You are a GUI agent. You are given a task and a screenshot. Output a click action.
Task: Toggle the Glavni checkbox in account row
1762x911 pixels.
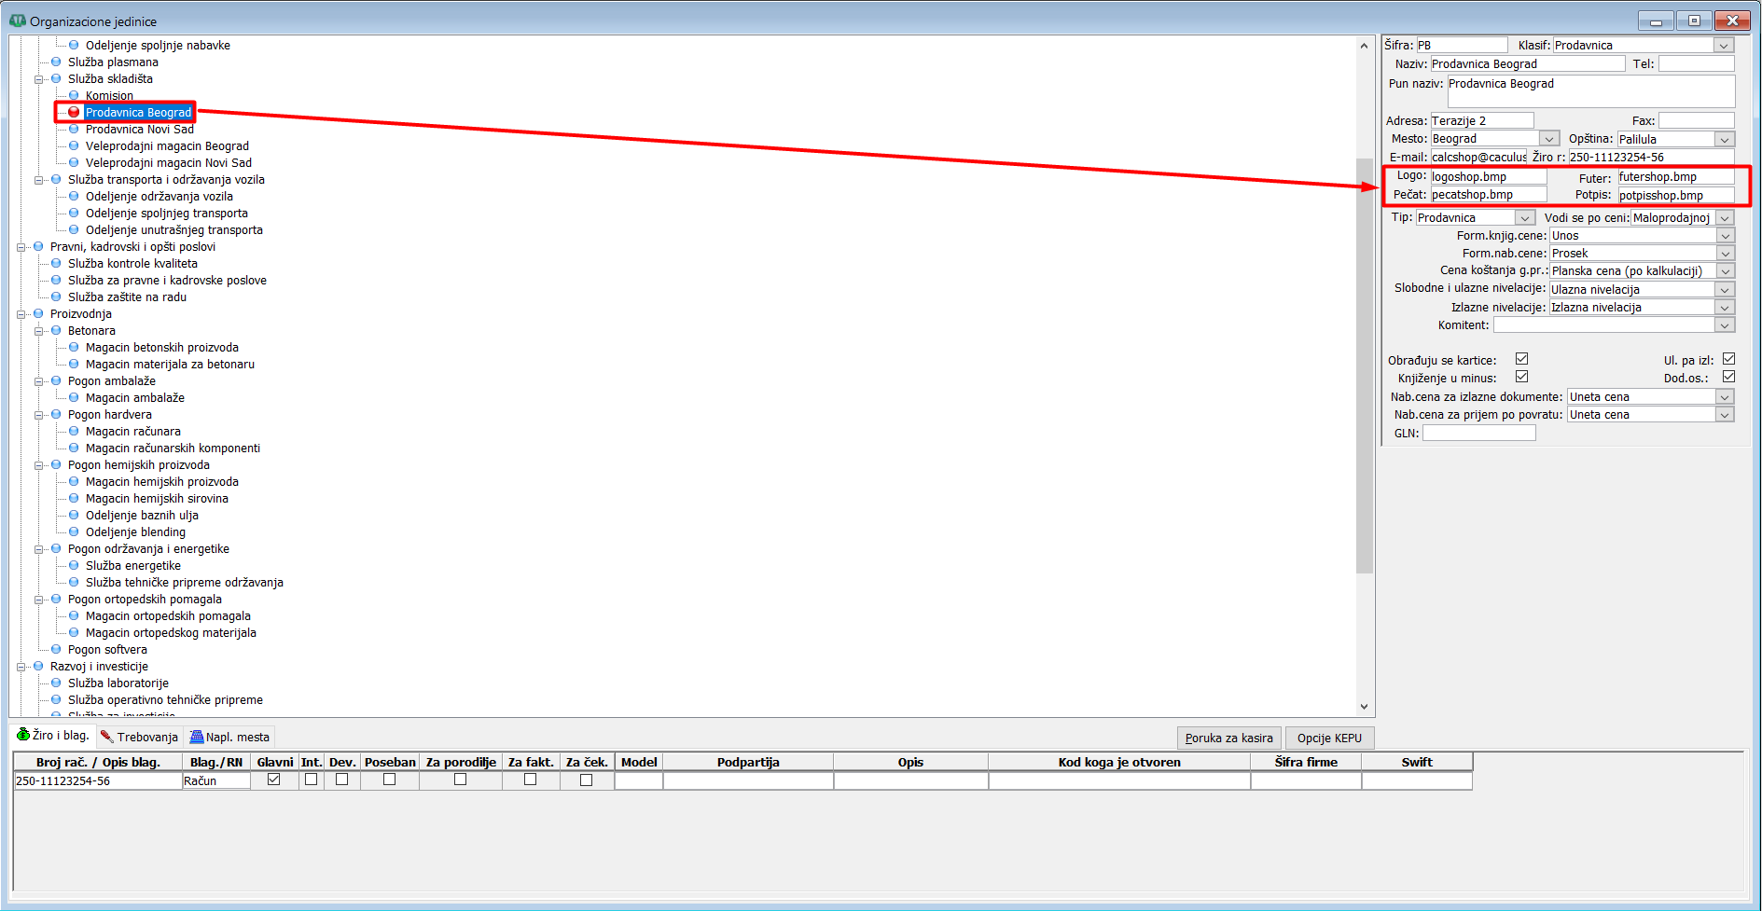coord(273,780)
